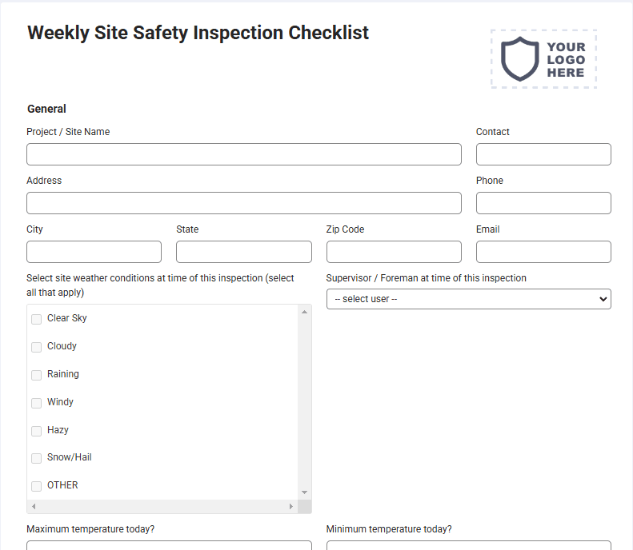Click the weather list scroll down arrow
This screenshot has height=550, width=633.
click(304, 492)
